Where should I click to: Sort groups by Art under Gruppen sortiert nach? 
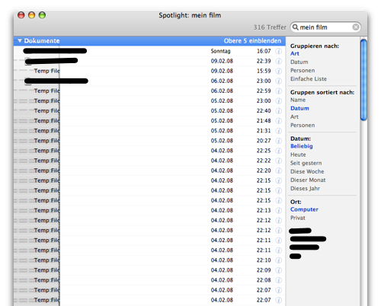[x=294, y=116]
